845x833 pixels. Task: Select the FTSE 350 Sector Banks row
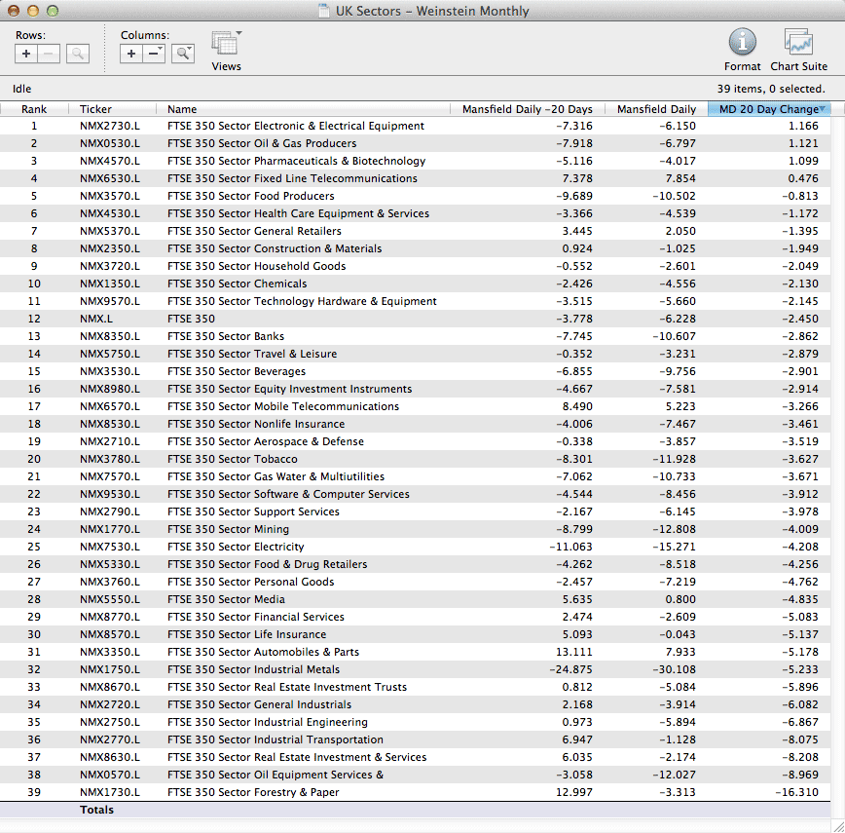(x=226, y=336)
